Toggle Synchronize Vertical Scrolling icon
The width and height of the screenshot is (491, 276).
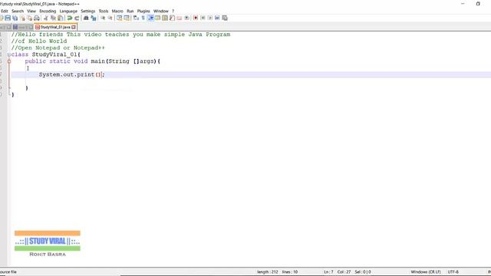pos(119,18)
